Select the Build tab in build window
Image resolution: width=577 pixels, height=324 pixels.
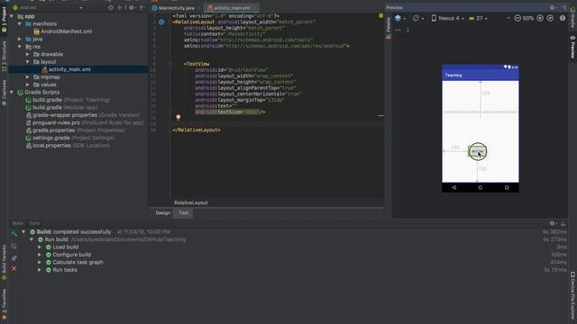(18, 223)
